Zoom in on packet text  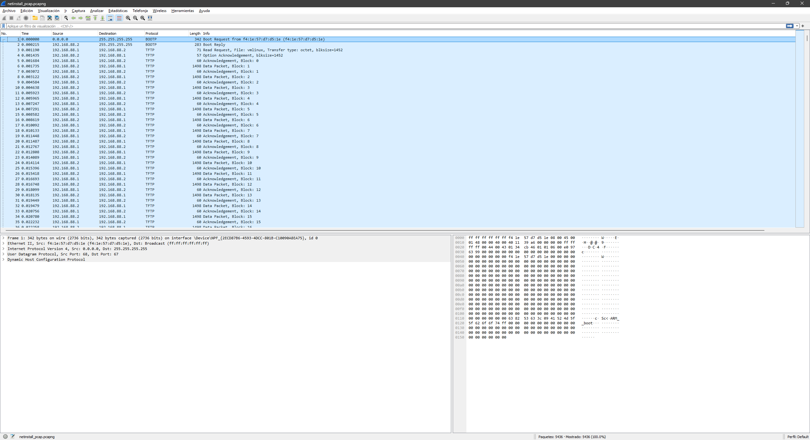pos(128,18)
